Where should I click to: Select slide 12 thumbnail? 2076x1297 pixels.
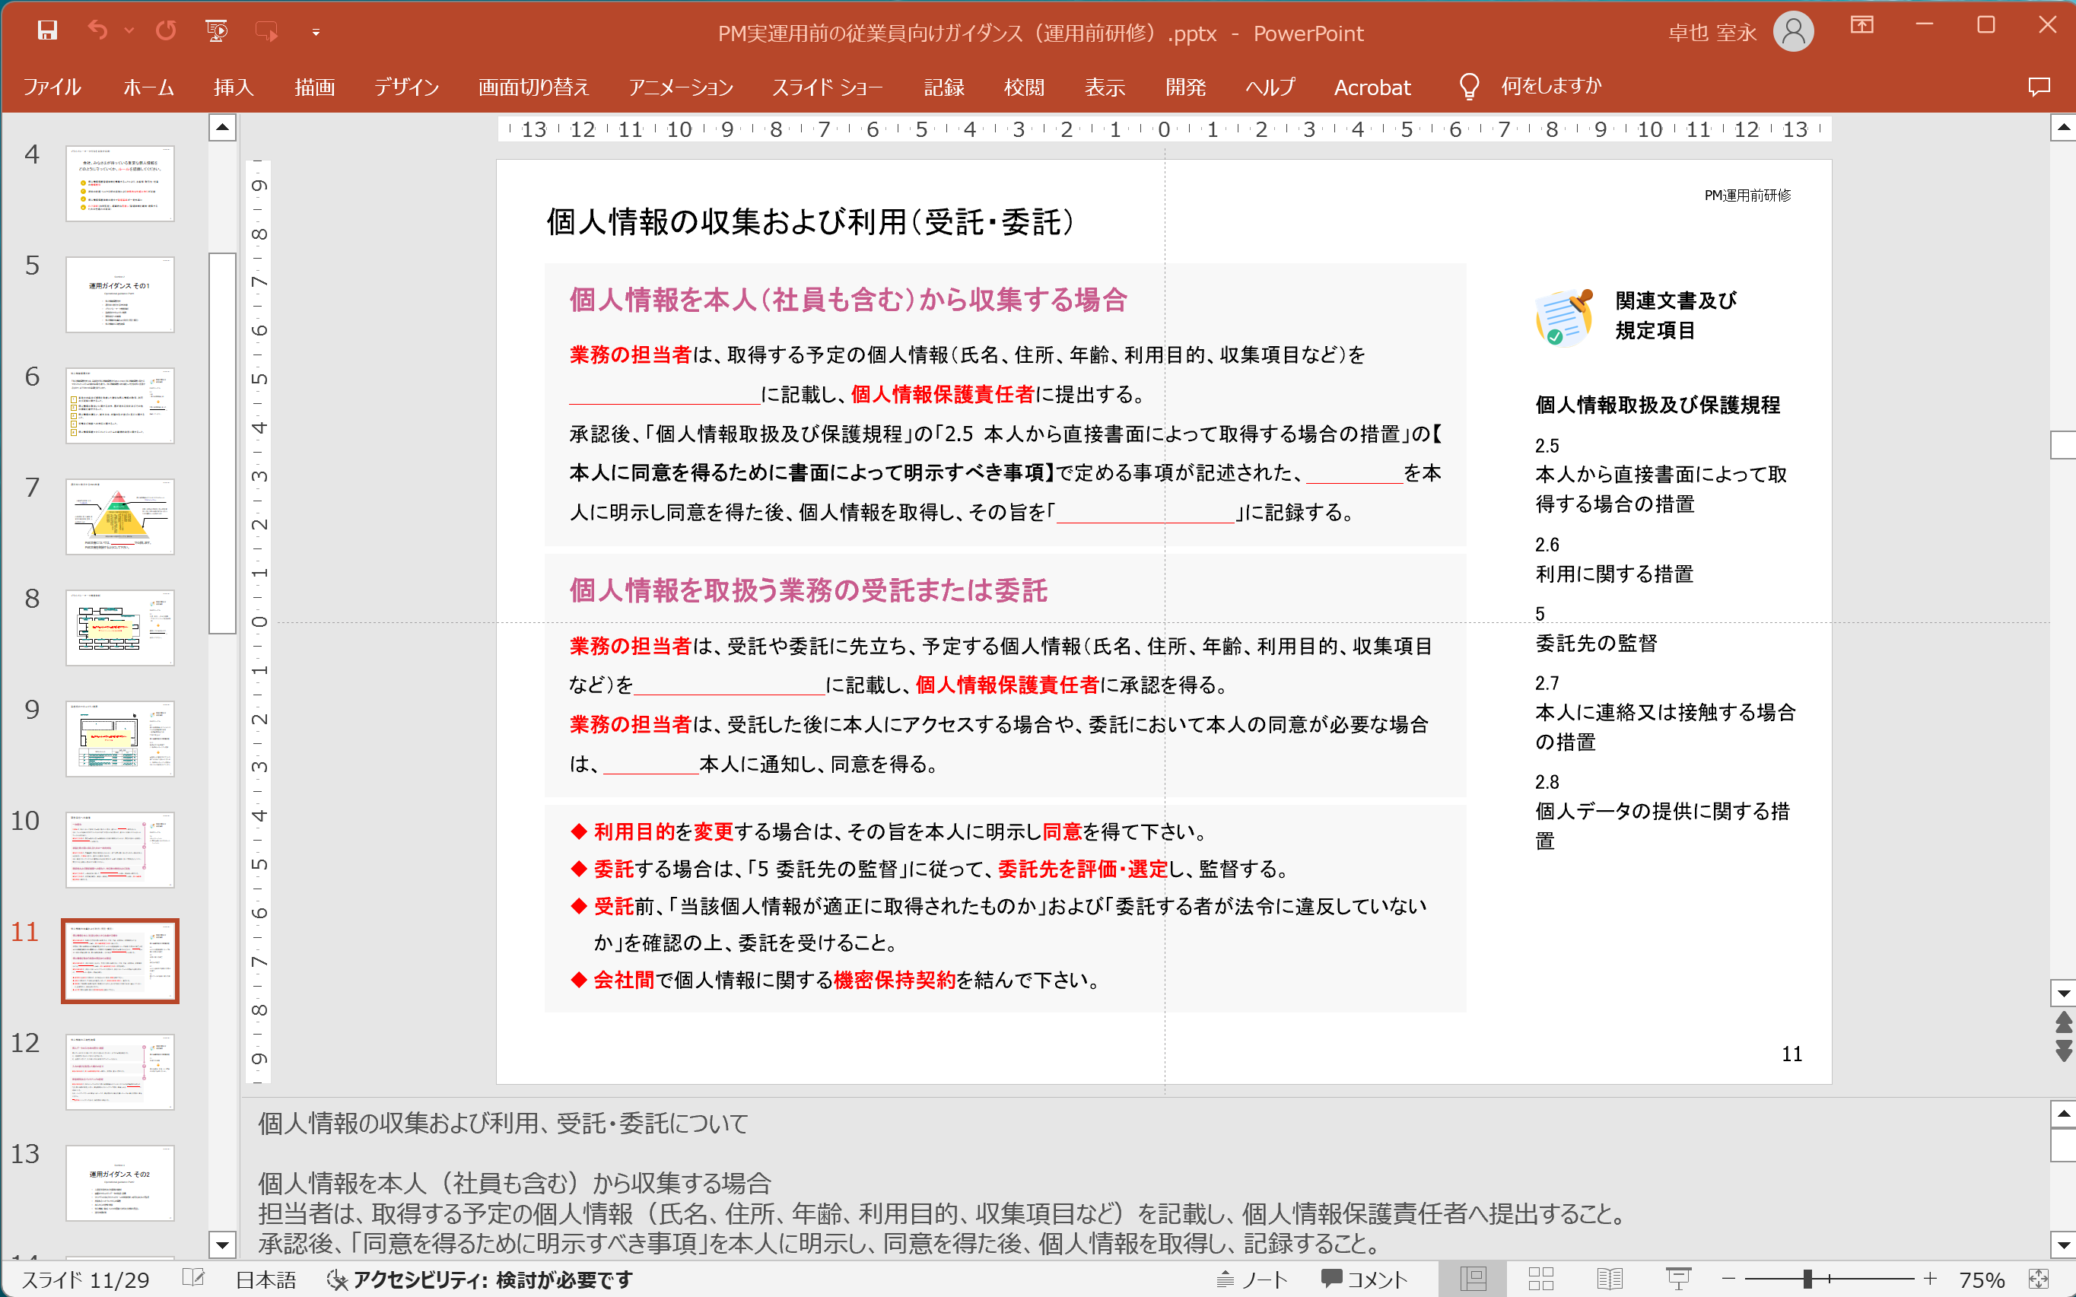(120, 1073)
